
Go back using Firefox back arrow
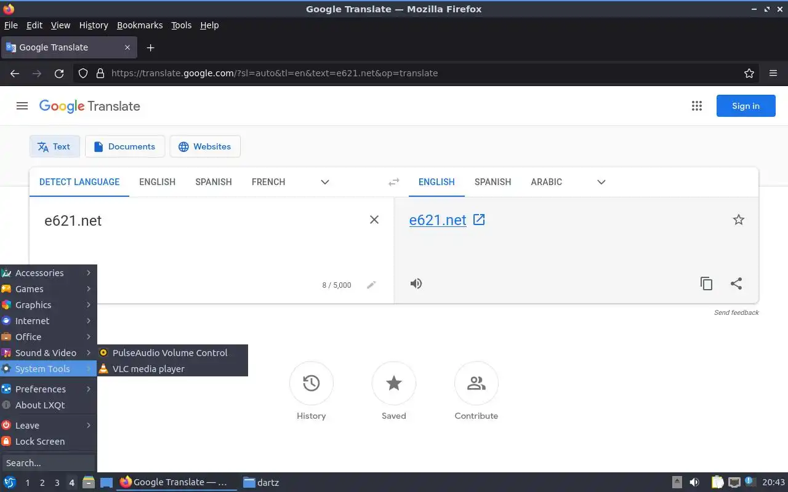point(15,73)
